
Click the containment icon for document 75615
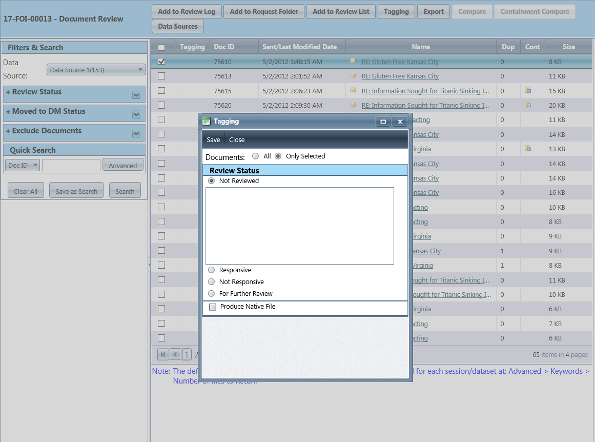pos(528,91)
